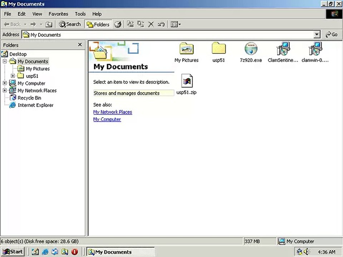Screen dimensions: 343x257
Task: Launch Internet Explorer from quick launch
Action: (x=45, y=252)
